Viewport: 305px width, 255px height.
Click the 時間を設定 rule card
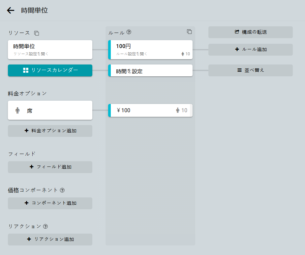coord(150,71)
